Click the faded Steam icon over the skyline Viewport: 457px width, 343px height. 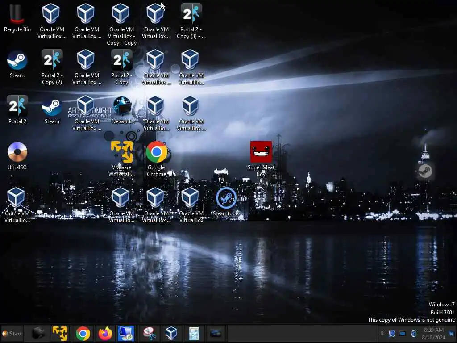(x=425, y=171)
